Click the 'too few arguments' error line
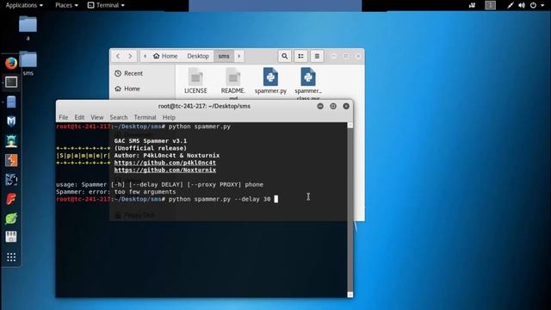The height and width of the screenshot is (310, 551). pyautogui.click(x=116, y=192)
